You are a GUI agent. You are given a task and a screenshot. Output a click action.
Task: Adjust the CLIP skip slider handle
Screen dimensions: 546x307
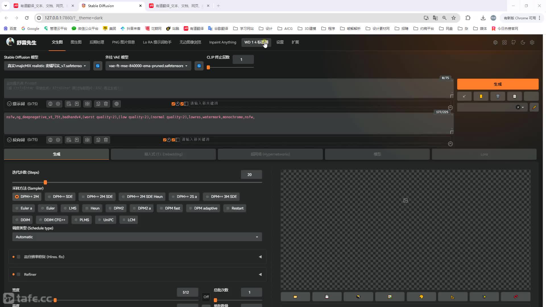[x=208, y=67]
